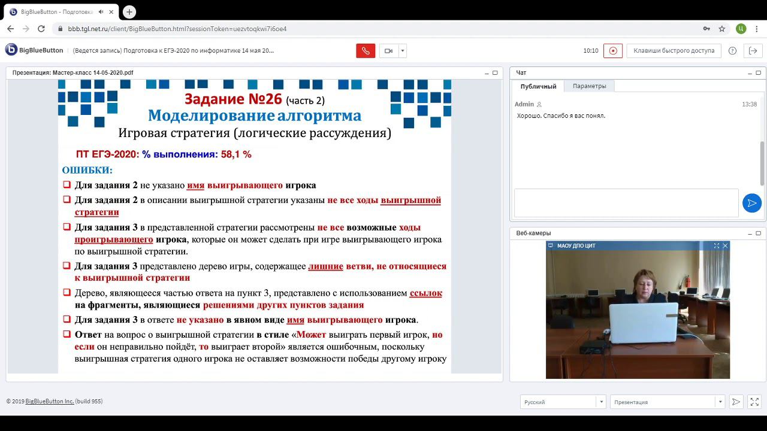The width and height of the screenshot is (767, 431).
Task: Minimize the Презентация panel
Action: pos(487,73)
